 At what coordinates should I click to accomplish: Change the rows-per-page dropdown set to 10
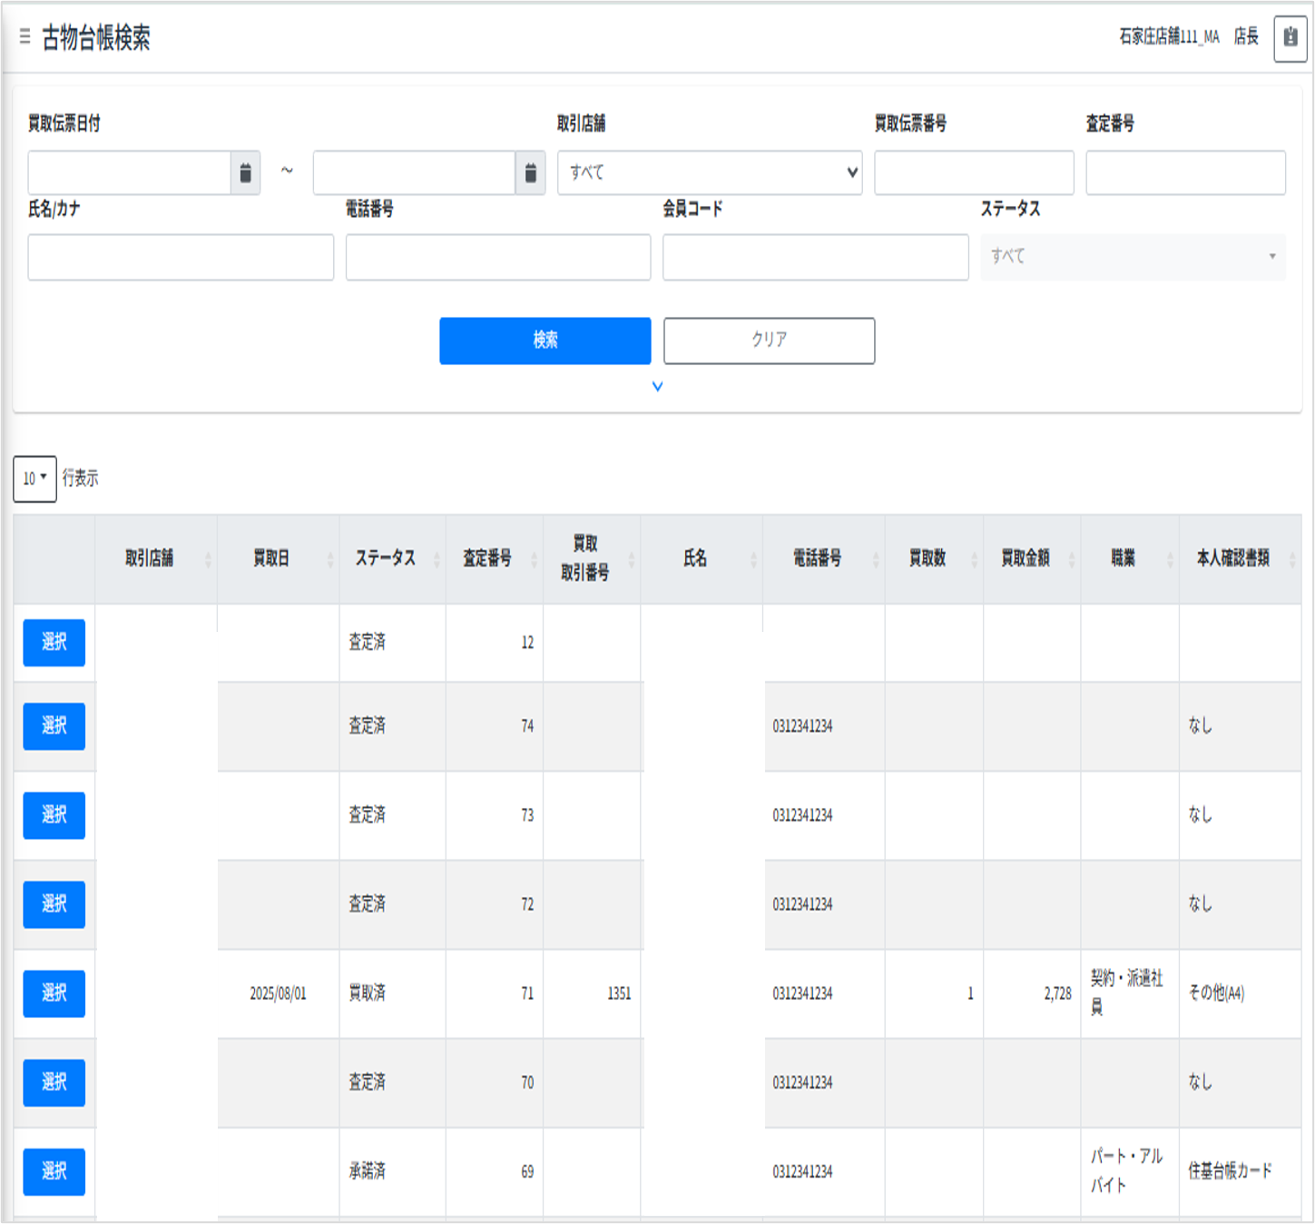click(x=34, y=479)
